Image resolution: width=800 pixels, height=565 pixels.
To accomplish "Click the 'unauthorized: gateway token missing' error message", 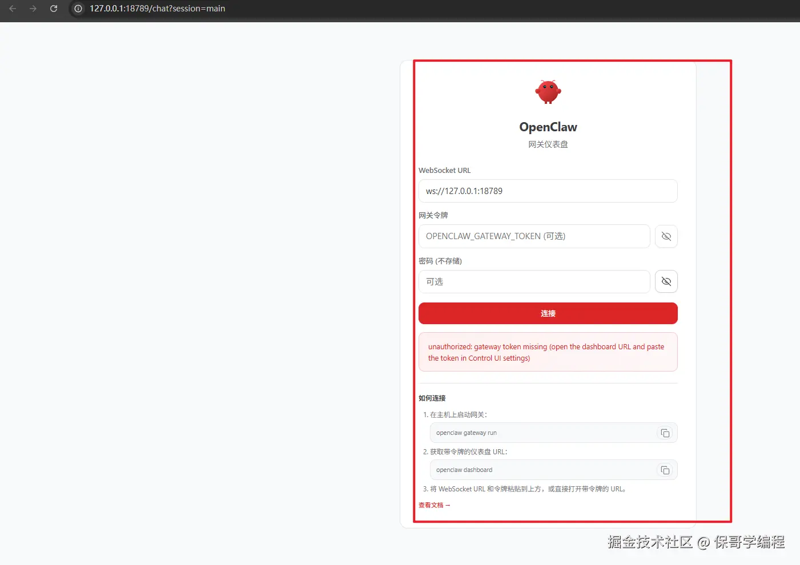I will pos(548,352).
